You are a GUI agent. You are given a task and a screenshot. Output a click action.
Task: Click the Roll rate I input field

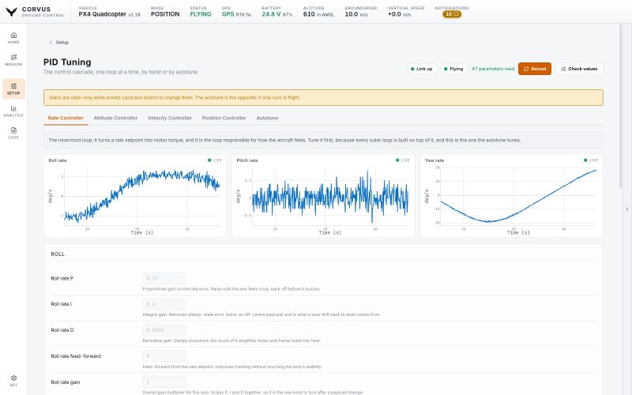[x=164, y=304]
